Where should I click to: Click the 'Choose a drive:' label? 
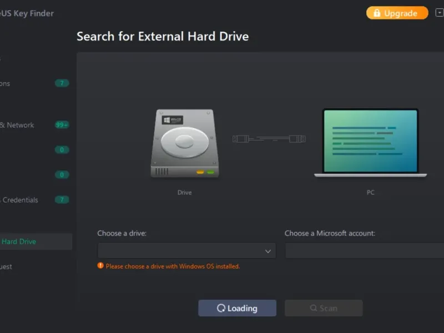(122, 233)
